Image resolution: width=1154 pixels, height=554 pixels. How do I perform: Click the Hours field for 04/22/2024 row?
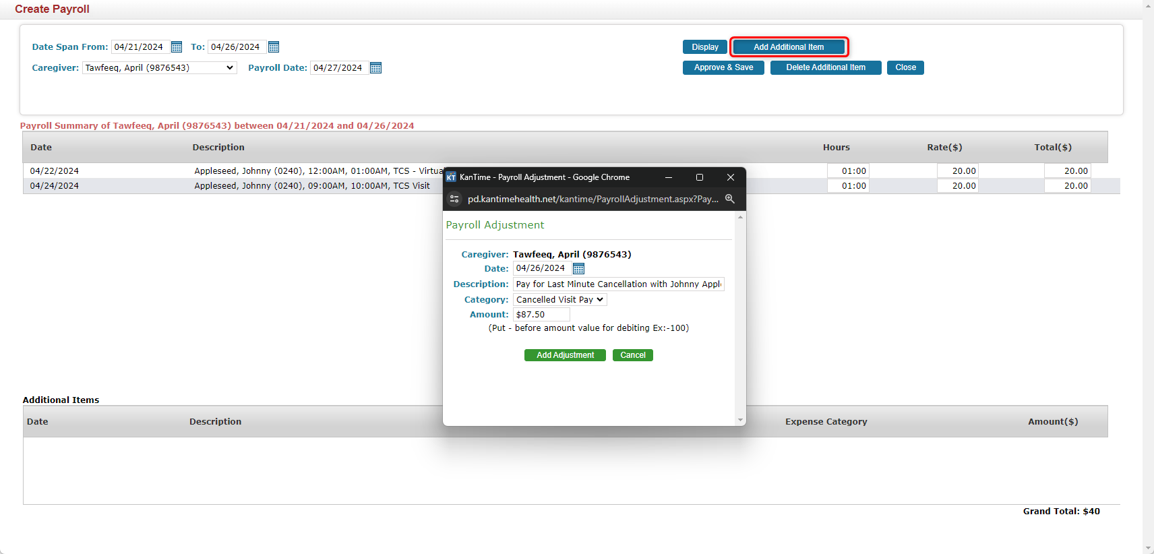coord(847,171)
